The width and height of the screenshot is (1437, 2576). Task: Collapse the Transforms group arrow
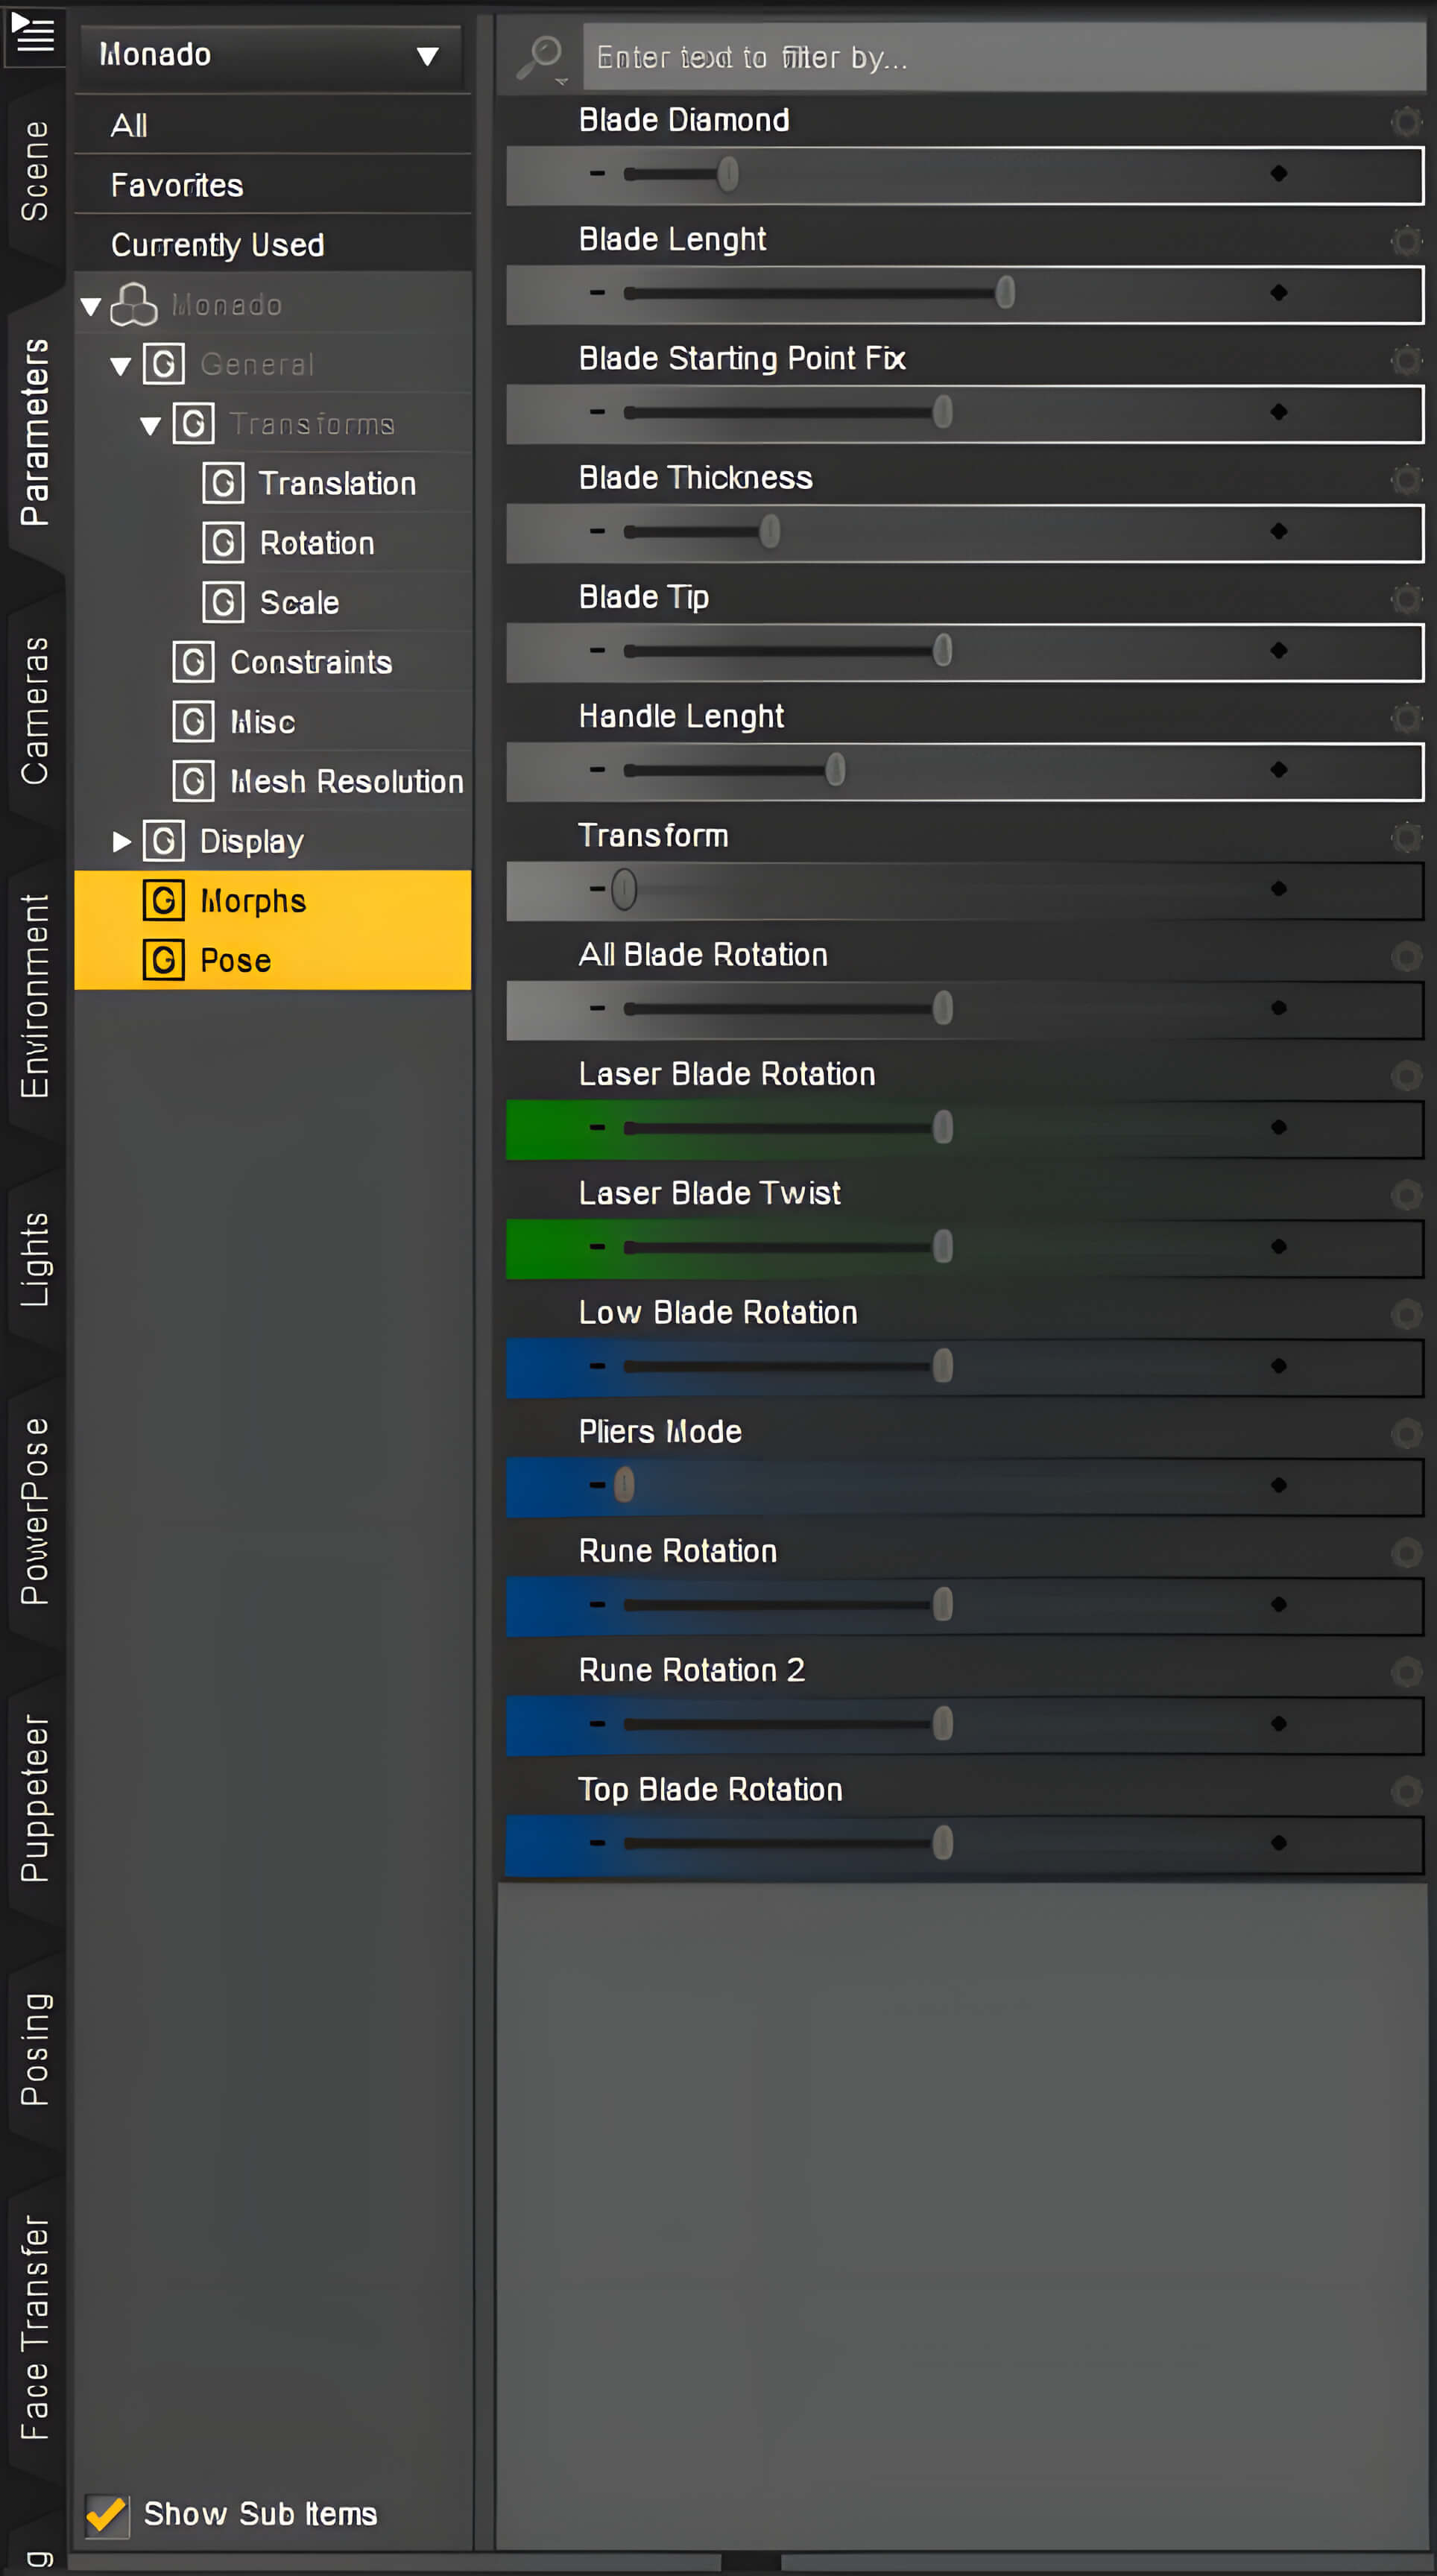(151, 426)
